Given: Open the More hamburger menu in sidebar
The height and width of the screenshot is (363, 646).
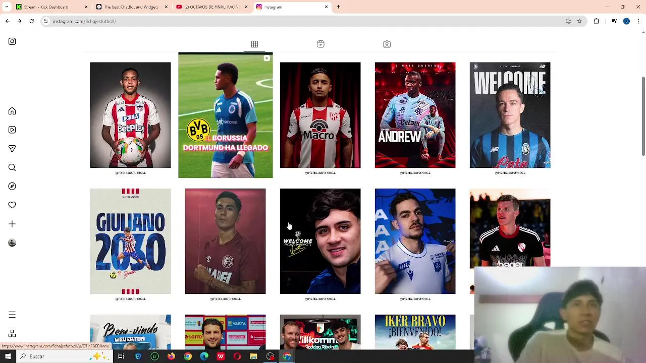Looking at the screenshot, I should (x=12, y=315).
